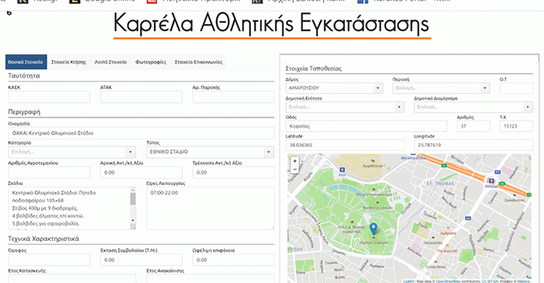This screenshot has width=544, height=283.
Task: Click the Civitel Hotel map label
Action: 435,267
